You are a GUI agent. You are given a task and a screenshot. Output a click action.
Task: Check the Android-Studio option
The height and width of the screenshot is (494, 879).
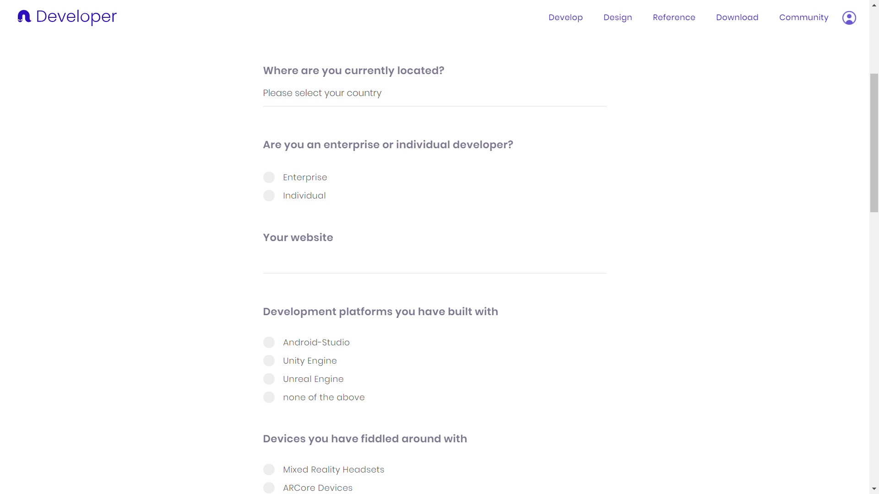(x=269, y=343)
